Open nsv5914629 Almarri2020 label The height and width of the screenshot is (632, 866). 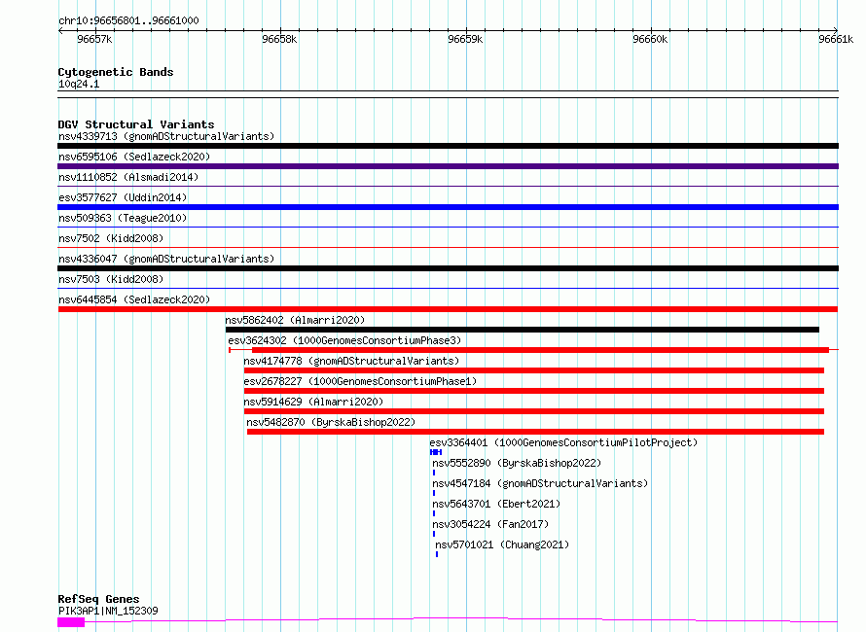(x=313, y=402)
